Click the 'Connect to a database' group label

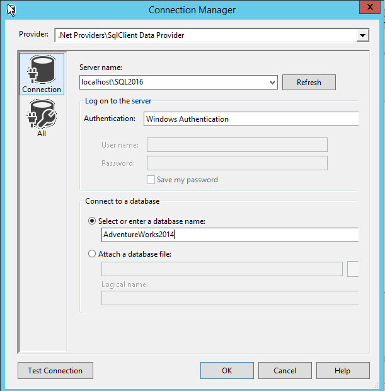click(122, 201)
